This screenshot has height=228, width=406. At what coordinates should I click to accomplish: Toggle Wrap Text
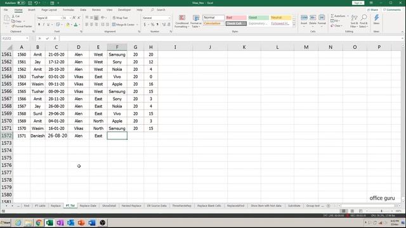pos(120,18)
